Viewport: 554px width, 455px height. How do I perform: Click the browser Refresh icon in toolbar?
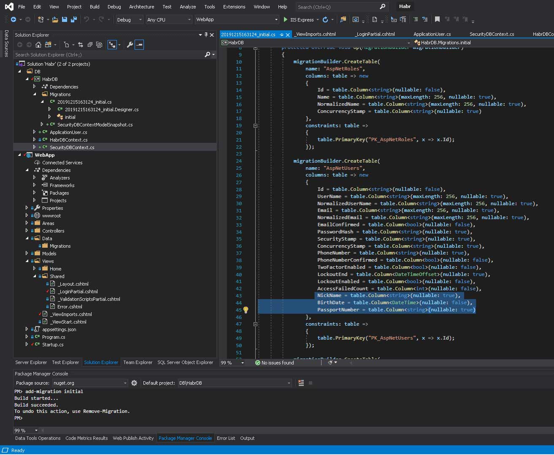coord(325,19)
